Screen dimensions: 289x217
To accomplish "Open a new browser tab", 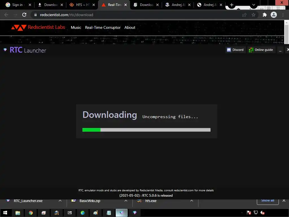I will pyautogui.click(x=232, y=5).
